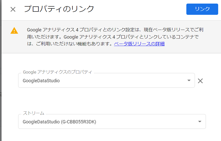This screenshot has width=221, height=141.
Task: Clear the selected GoogleDataStudio property with X
Action: [x=200, y=81]
